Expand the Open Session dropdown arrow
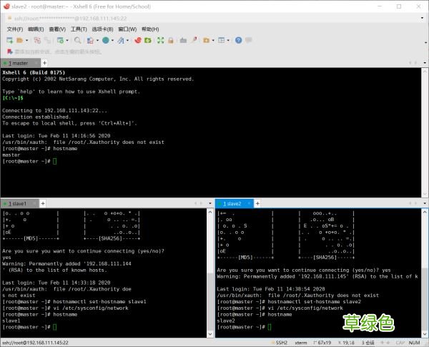Viewport: 429px width, 347px height. (x=27, y=41)
